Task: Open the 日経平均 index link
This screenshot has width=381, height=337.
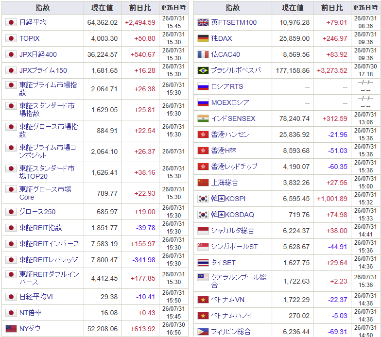Action: point(33,22)
